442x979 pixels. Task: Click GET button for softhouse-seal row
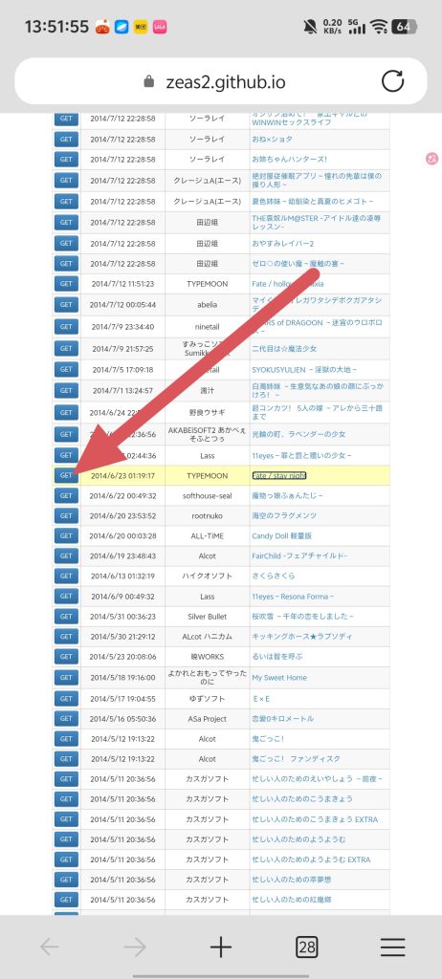point(66,496)
